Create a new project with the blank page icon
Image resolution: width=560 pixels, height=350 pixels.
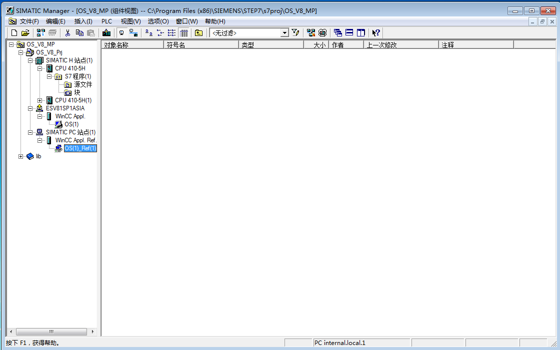tap(14, 33)
